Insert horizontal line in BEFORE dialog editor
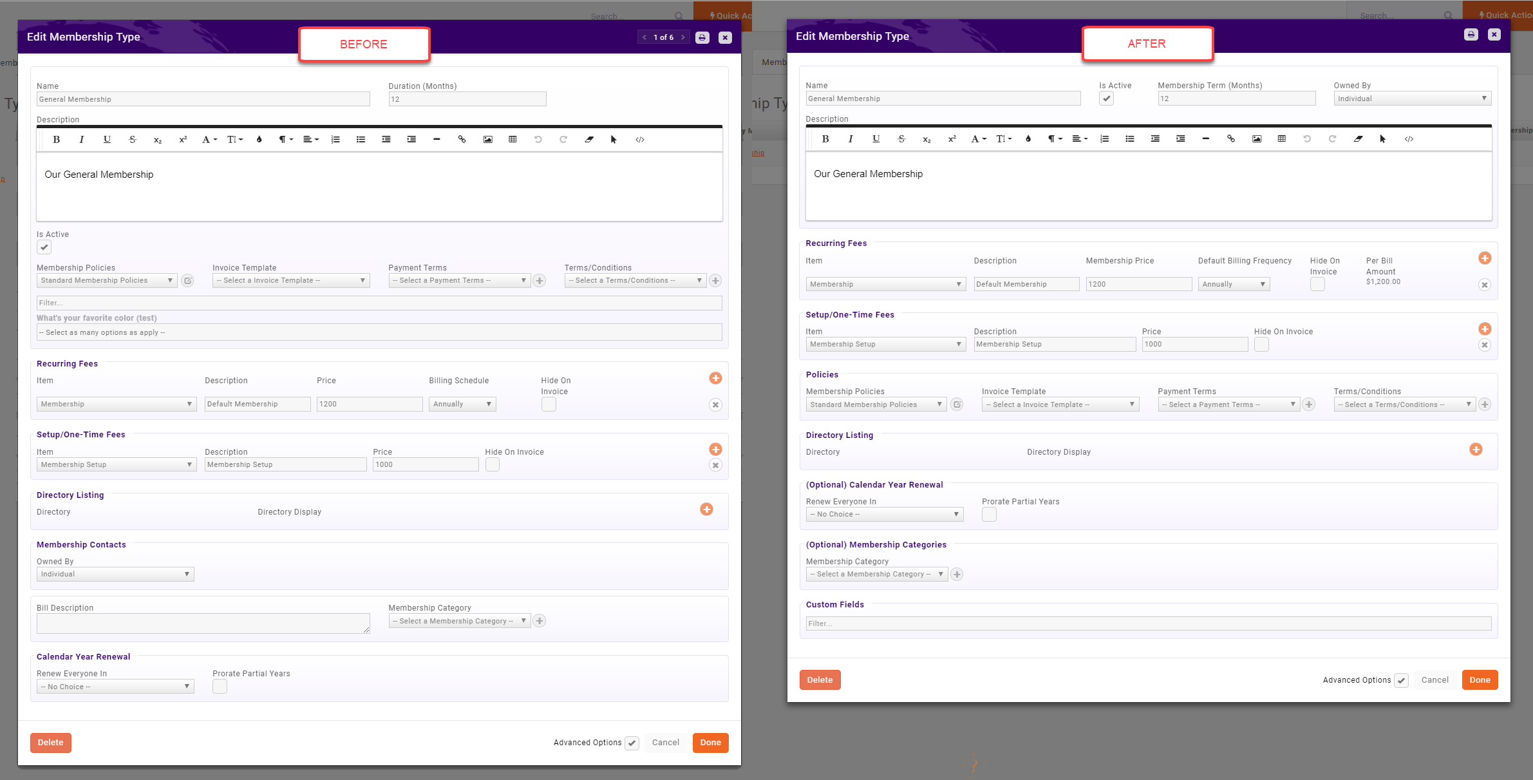This screenshot has width=1533, height=780. tap(437, 139)
